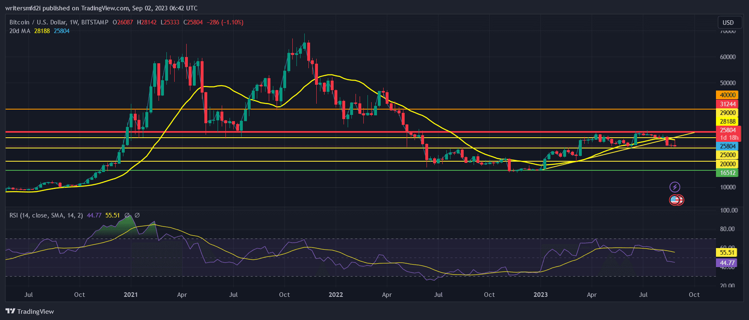Screen dimensions: 749x320
Task: Click the orange 40000 price label
Action: pos(727,95)
